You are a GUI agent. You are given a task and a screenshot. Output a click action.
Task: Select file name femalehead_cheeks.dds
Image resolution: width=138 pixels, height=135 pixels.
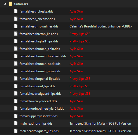[x=36, y=11]
